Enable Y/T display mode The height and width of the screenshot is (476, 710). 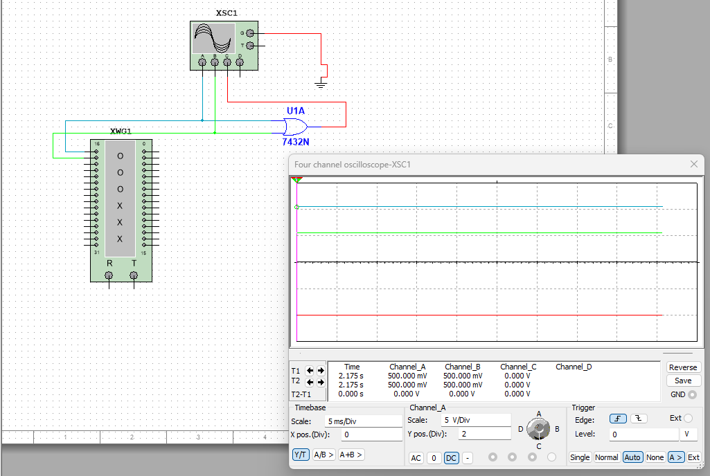[x=301, y=455]
